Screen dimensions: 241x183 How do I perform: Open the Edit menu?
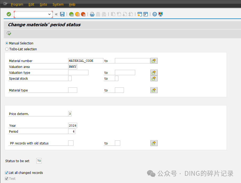click(x=31, y=5)
